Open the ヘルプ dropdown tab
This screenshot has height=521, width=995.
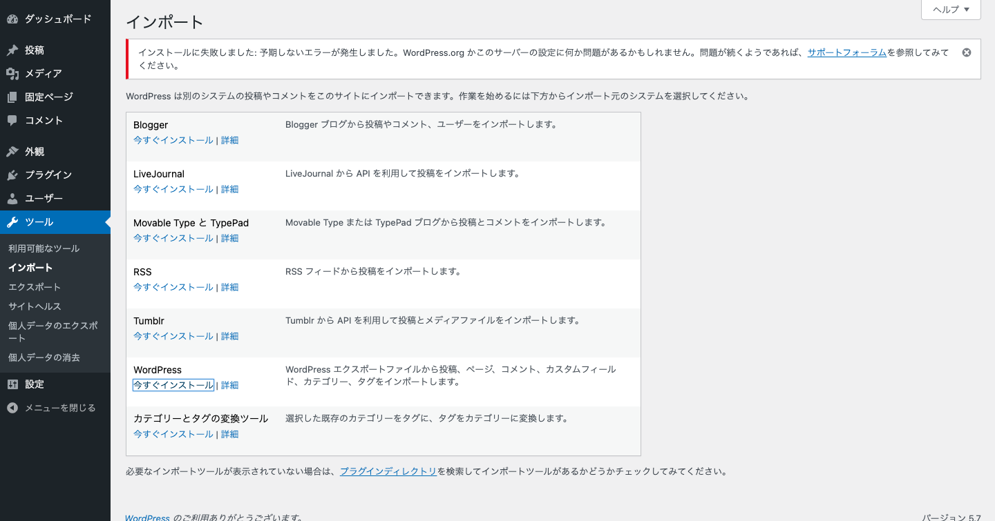pos(951,10)
